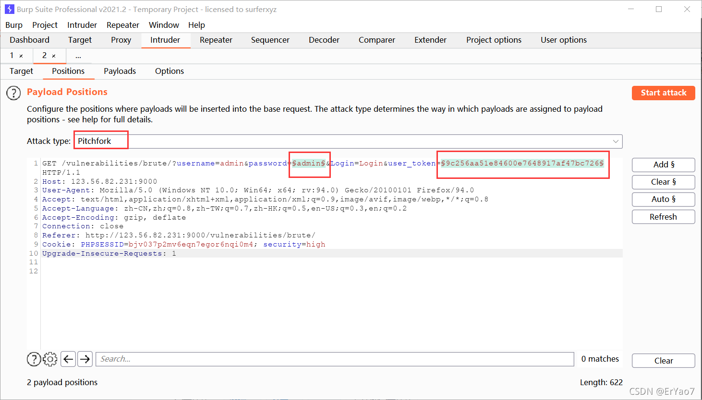Click the search help question mark icon
This screenshot has width=702, height=400.
coord(34,359)
